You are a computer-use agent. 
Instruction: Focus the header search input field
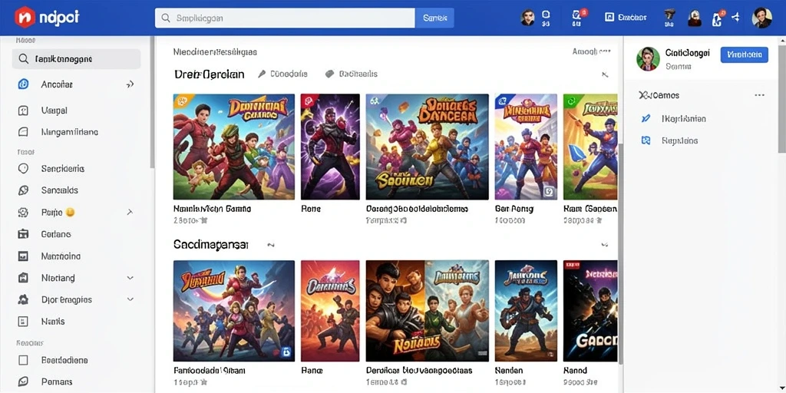286,18
